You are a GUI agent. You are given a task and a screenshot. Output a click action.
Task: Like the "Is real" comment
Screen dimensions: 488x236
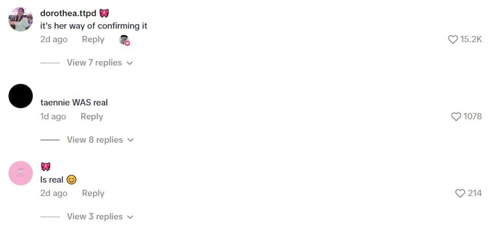tap(460, 193)
